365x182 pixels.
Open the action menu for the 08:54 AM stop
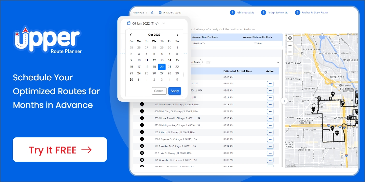[270, 146]
